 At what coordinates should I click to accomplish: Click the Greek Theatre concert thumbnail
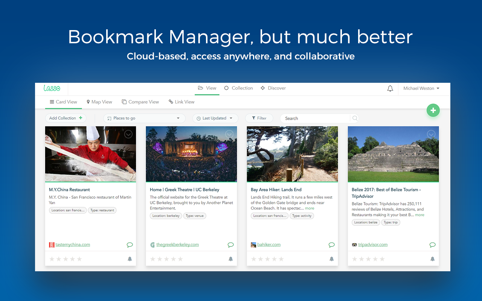(x=191, y=154)
